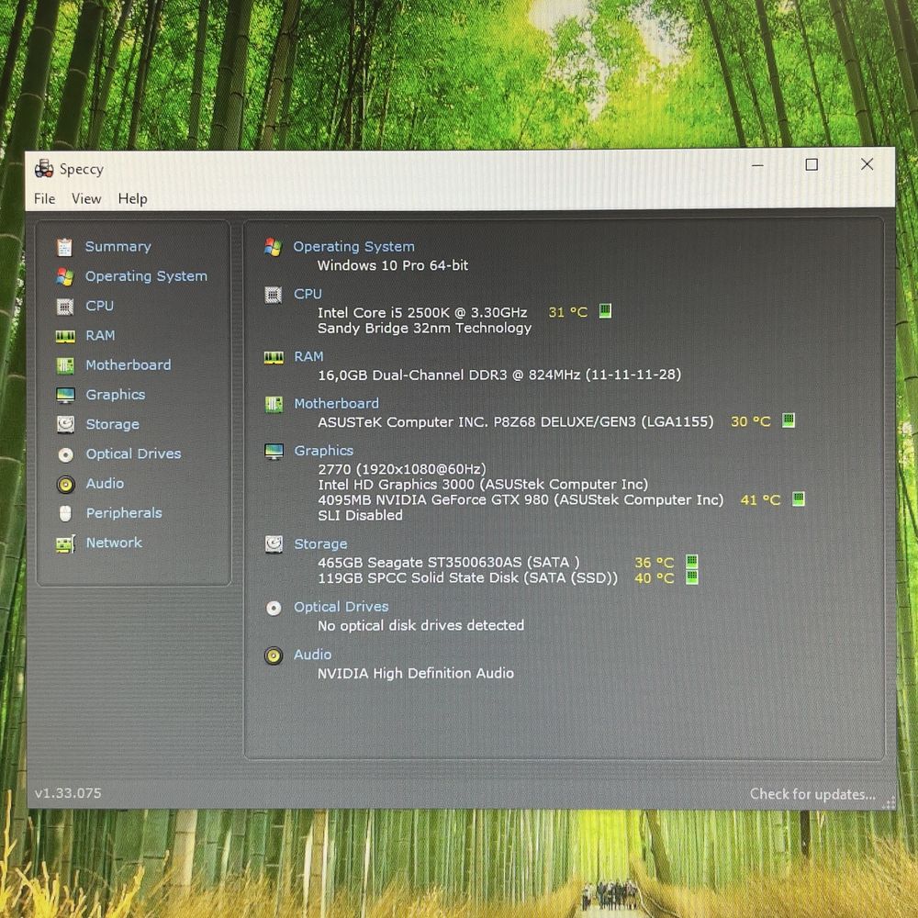The width and height of the screenshot is (918, 918).
Task: Click the Storage hard drive icon in sidebar
Action: [x=65, y=424]
